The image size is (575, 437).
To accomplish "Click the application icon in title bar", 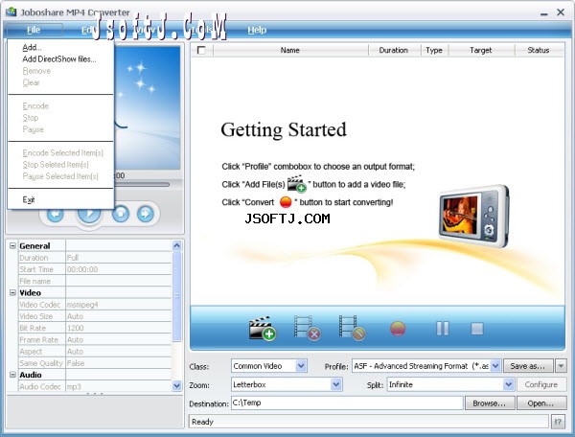I will [11, 12].
